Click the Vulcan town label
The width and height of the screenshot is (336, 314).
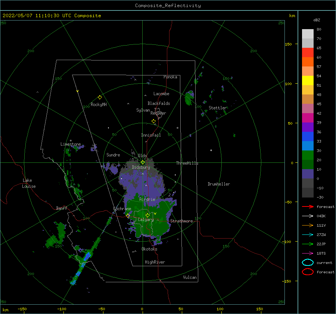click(190, 277)
